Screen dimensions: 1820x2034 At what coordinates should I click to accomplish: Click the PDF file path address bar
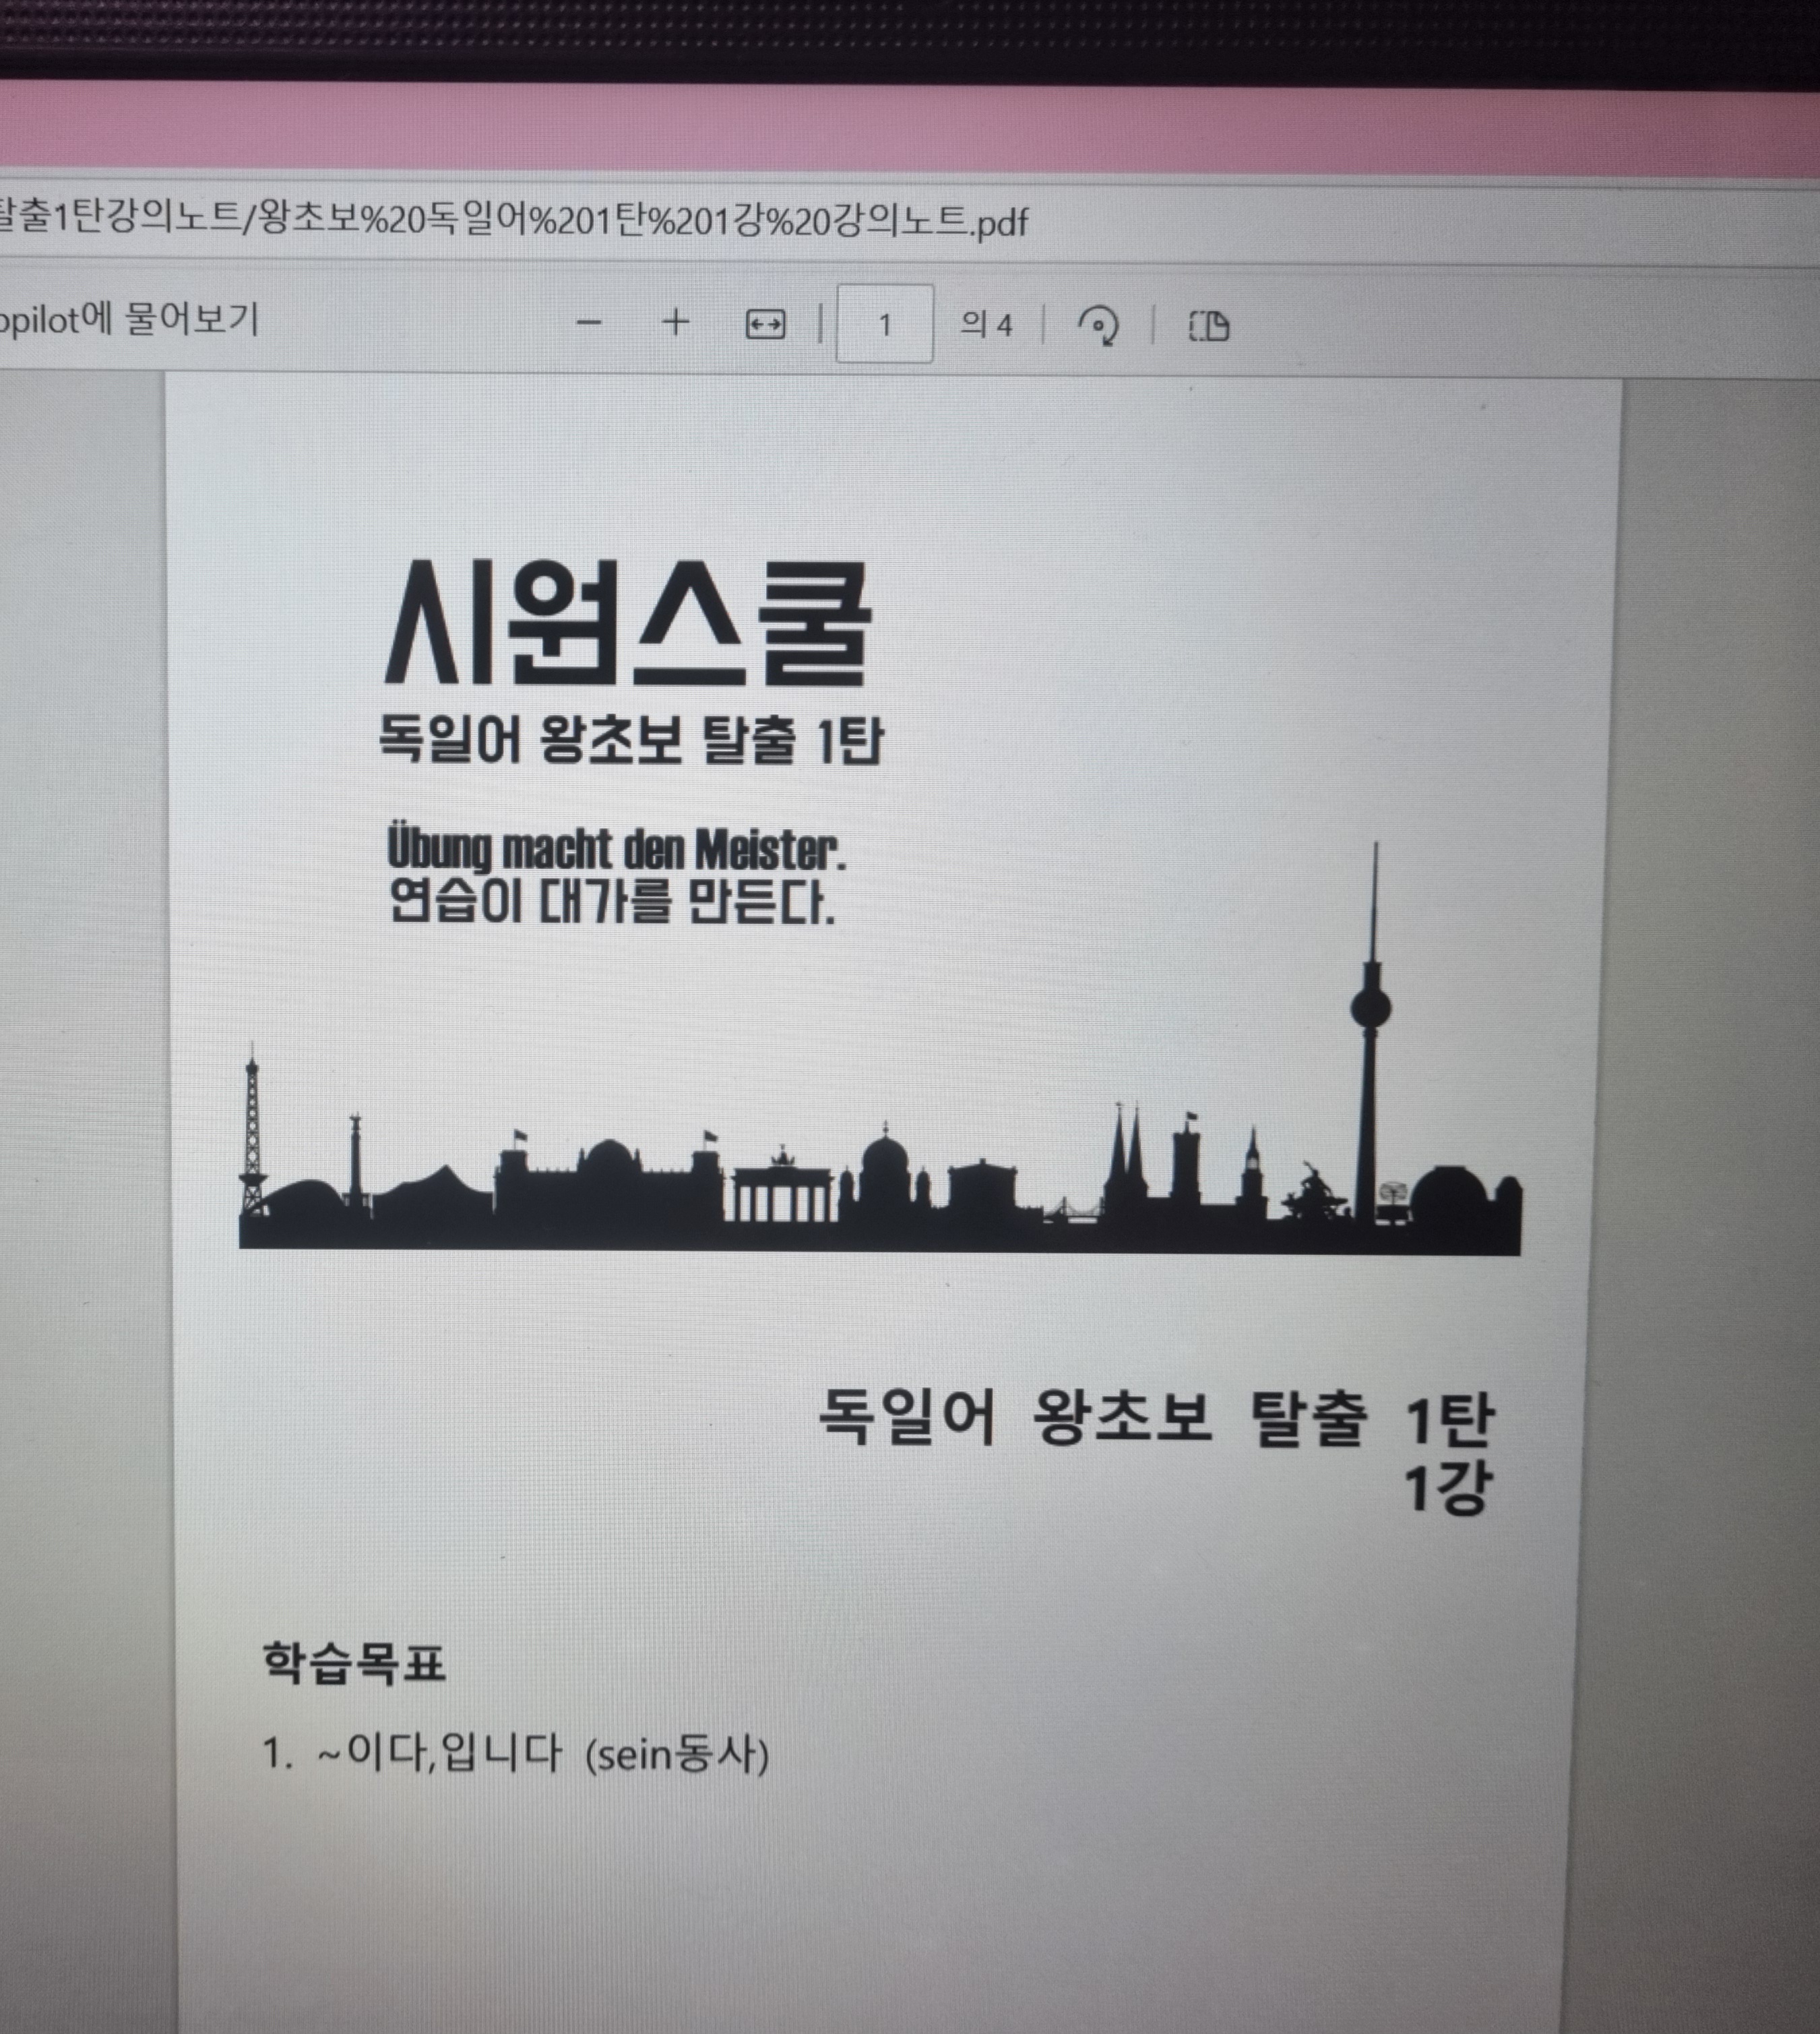click(514, 219)
